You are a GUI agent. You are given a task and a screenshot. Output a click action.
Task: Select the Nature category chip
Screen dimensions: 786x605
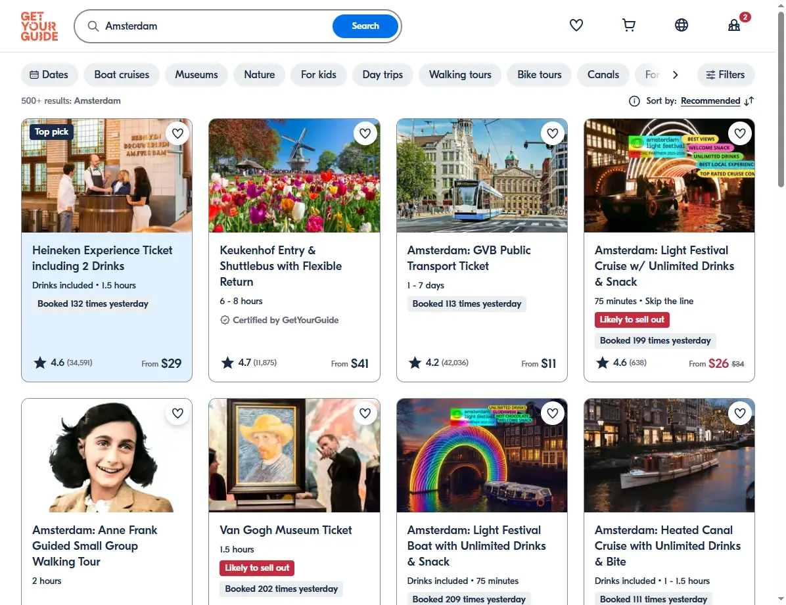pos(259,75)
